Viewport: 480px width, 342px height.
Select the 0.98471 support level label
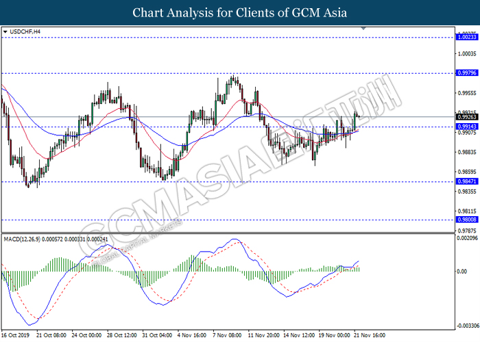(467, 181)
